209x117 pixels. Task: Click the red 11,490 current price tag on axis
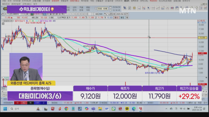[x=202, y=53]
